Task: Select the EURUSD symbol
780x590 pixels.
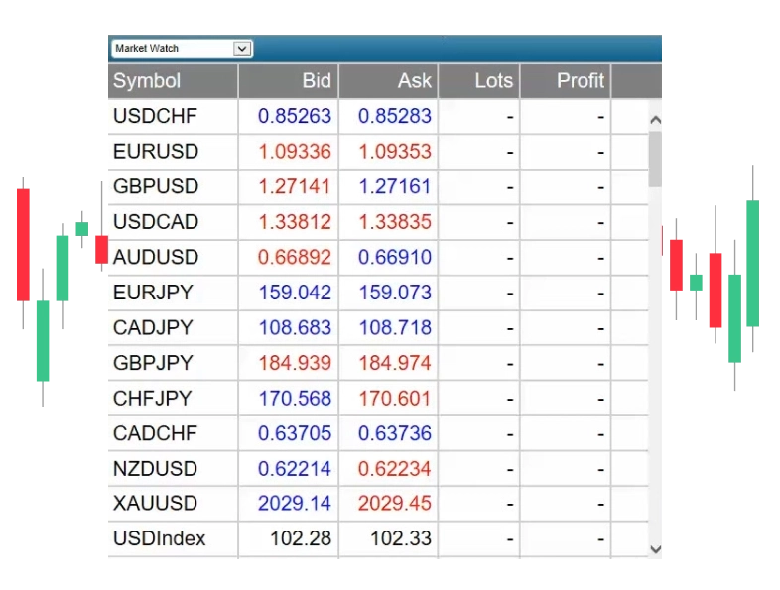Action: [x=156, y=152]
